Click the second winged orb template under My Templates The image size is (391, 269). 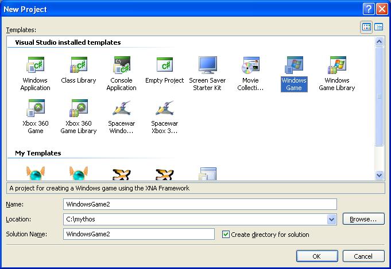[x=79, y=173]
